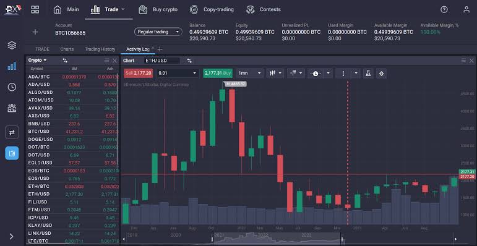Image resolution: width=477 pixels, height=246 pixels.
Task: Close the Activity Log tab
Action: (x=153, y=48)
